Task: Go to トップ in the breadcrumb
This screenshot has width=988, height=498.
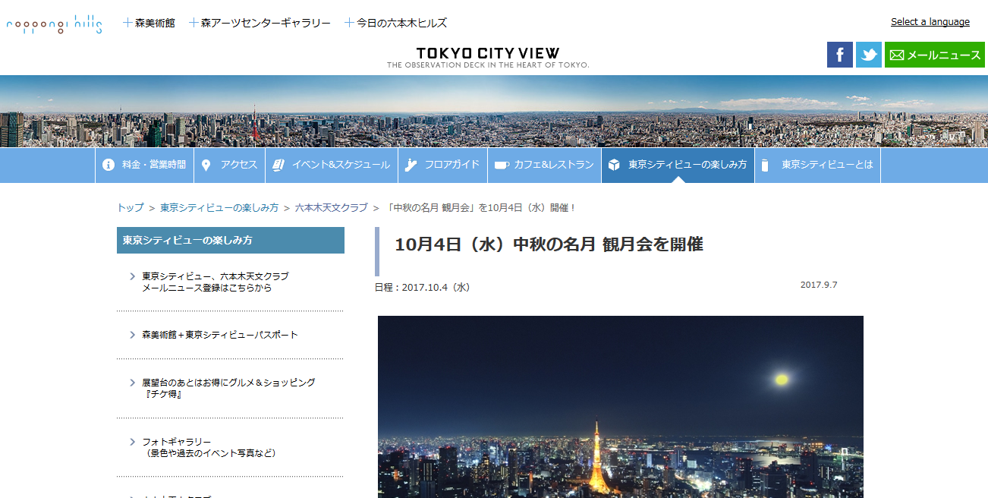Action: tap(131, 207)
